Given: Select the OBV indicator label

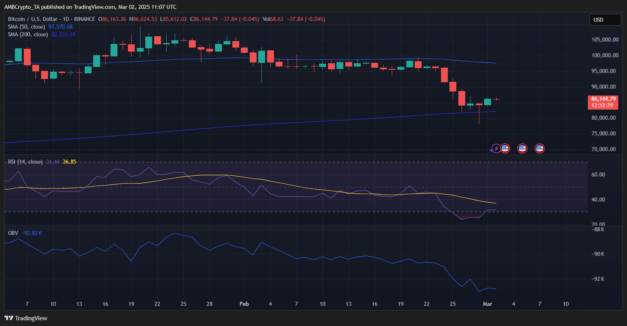Looking at the screenshot, I should [x=13, y=233].
